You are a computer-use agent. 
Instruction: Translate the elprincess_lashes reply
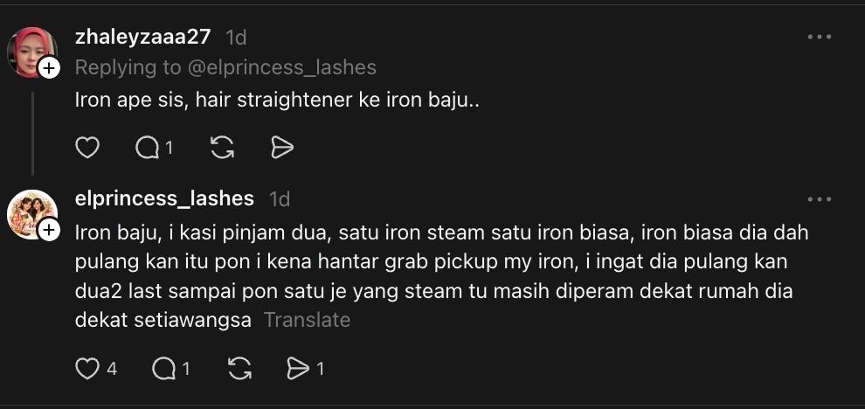(307, 320)
